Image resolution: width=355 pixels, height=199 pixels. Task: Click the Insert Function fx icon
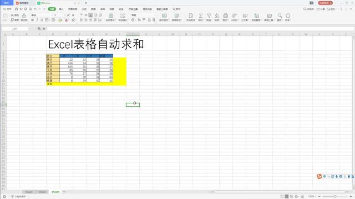(x=44, y=29)
